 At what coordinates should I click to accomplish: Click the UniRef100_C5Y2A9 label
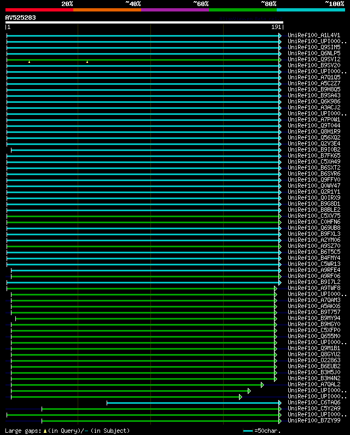pyautogui.click(x=314, y=409)
